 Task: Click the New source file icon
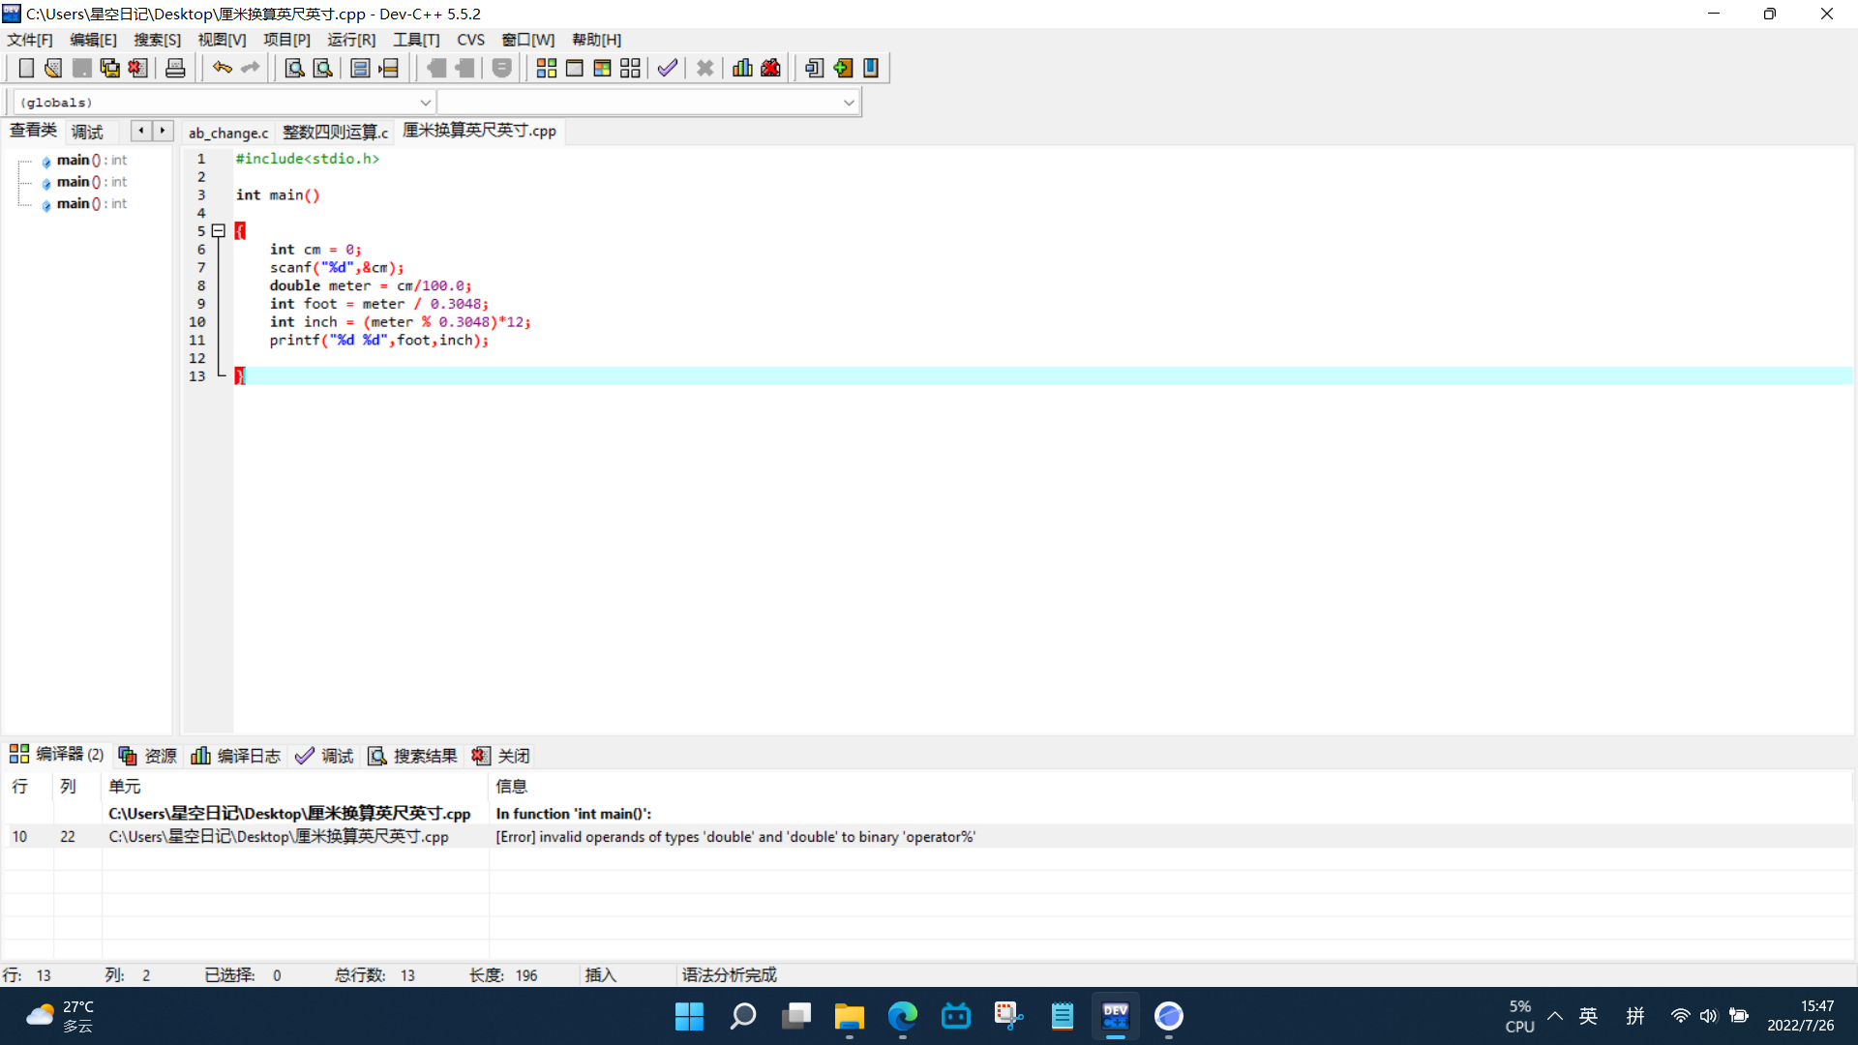click(x=26, y=68)
